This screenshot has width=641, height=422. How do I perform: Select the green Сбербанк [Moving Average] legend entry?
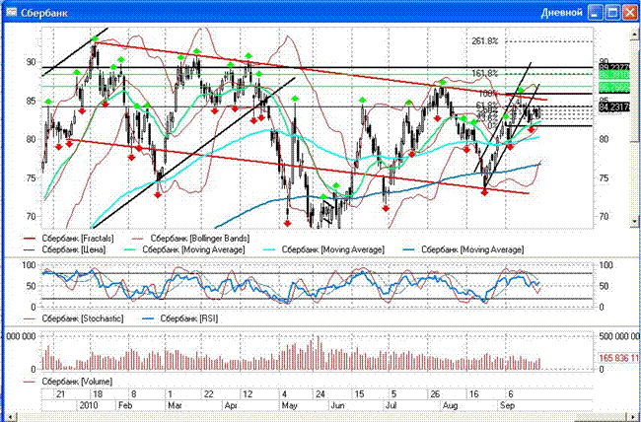pyautogui.click(x=186, y=249)
